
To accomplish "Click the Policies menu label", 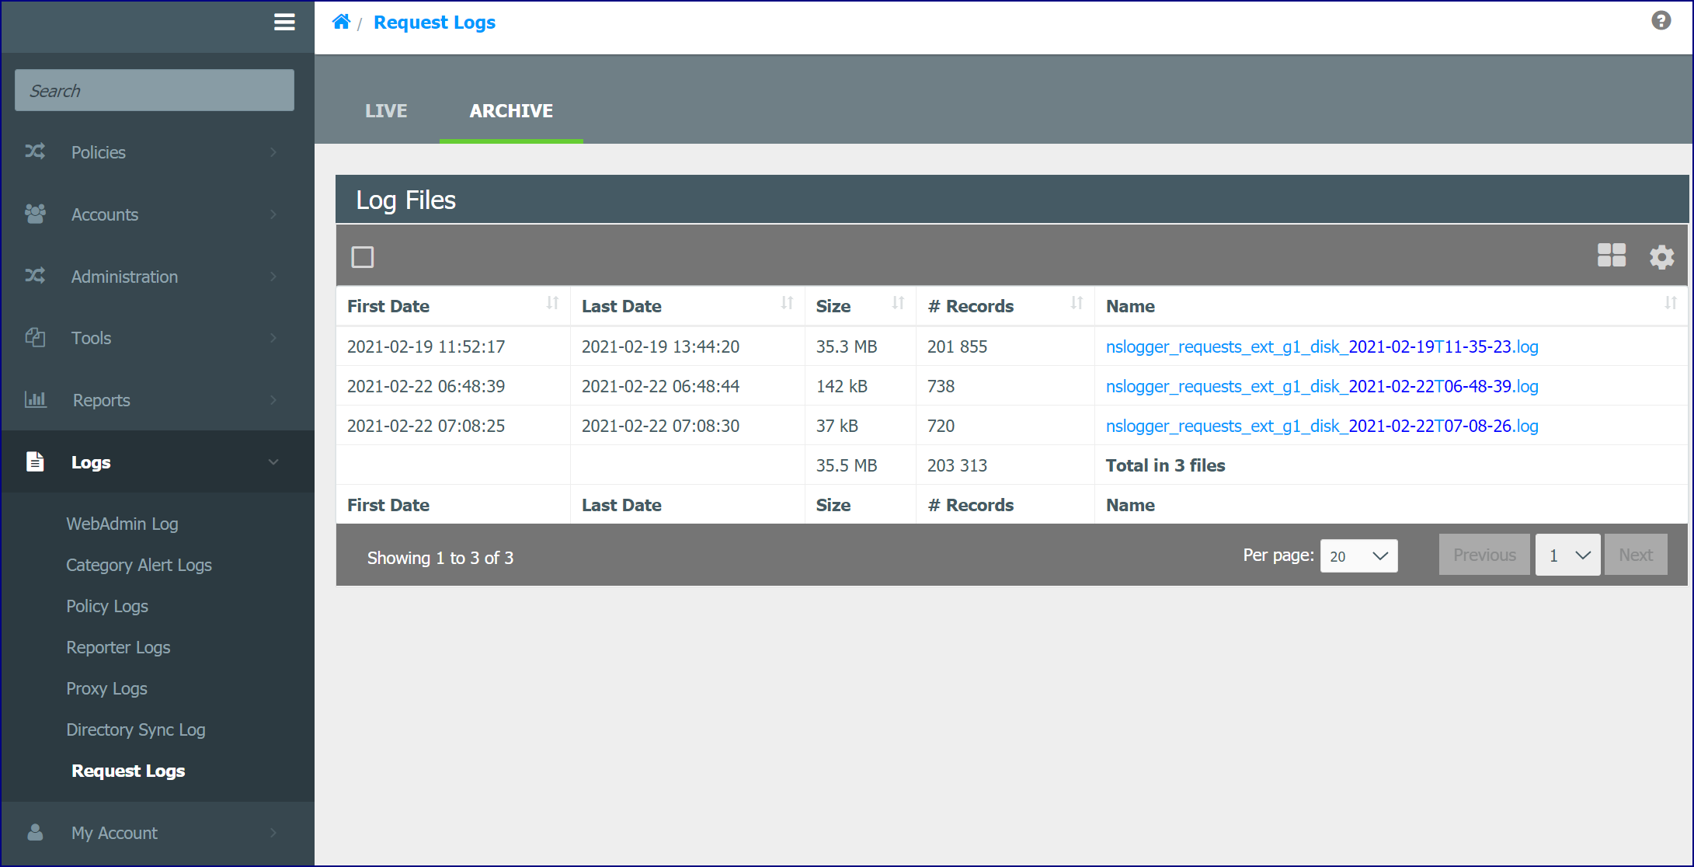I will [x=99, y=152].
